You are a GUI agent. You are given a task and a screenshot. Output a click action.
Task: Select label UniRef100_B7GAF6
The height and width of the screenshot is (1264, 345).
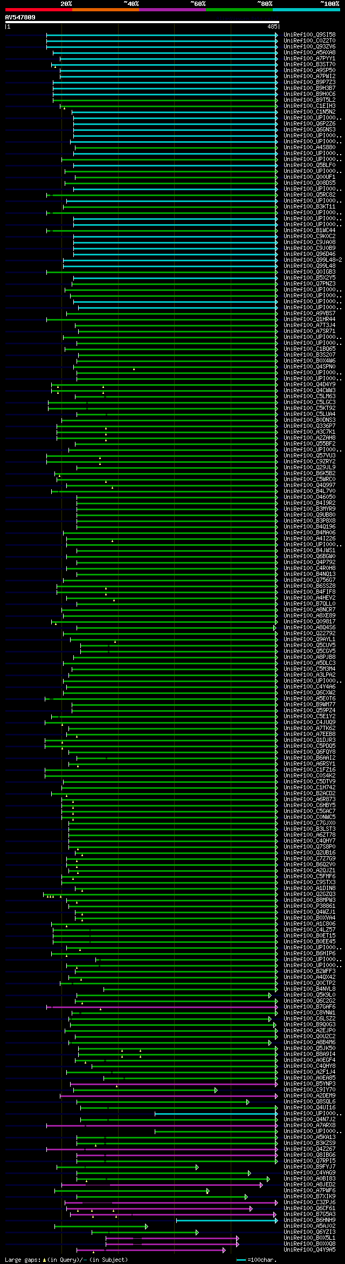pos(309,1006)
